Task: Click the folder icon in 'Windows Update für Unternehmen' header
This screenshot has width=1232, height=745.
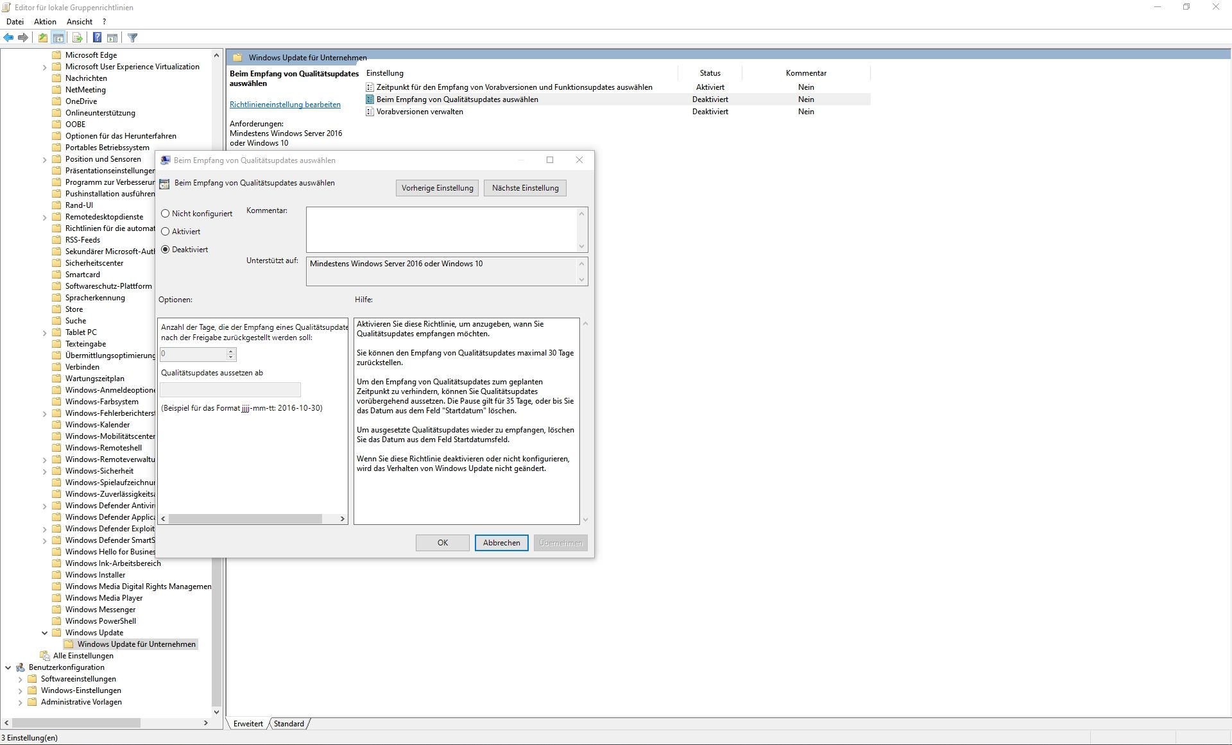Action: tap(237, 58)
